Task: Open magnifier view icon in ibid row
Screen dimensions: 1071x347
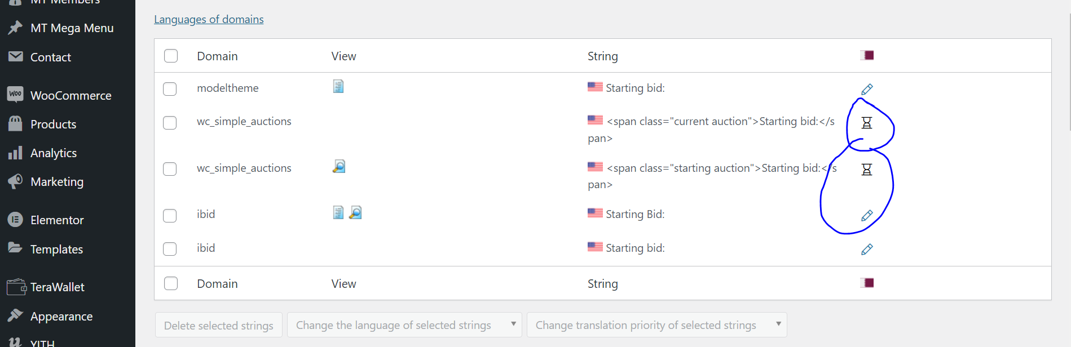Action: click(x=355, y=212)
